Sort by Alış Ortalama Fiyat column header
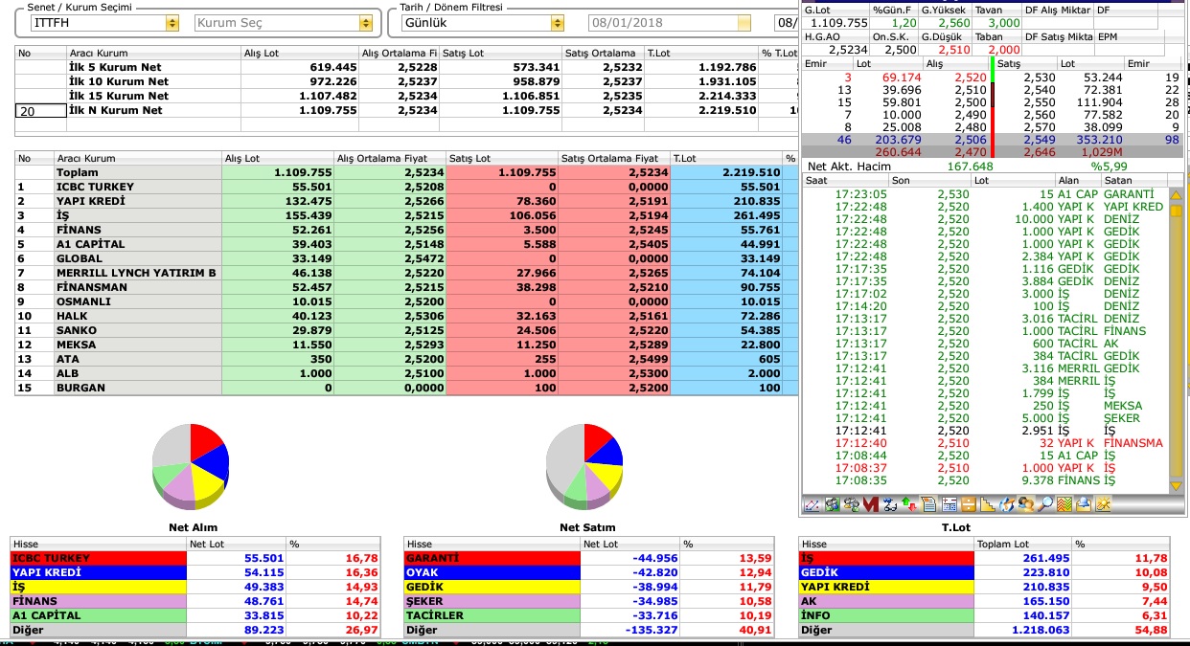Viewport: 1190px width, 646px height. [388, 159]
